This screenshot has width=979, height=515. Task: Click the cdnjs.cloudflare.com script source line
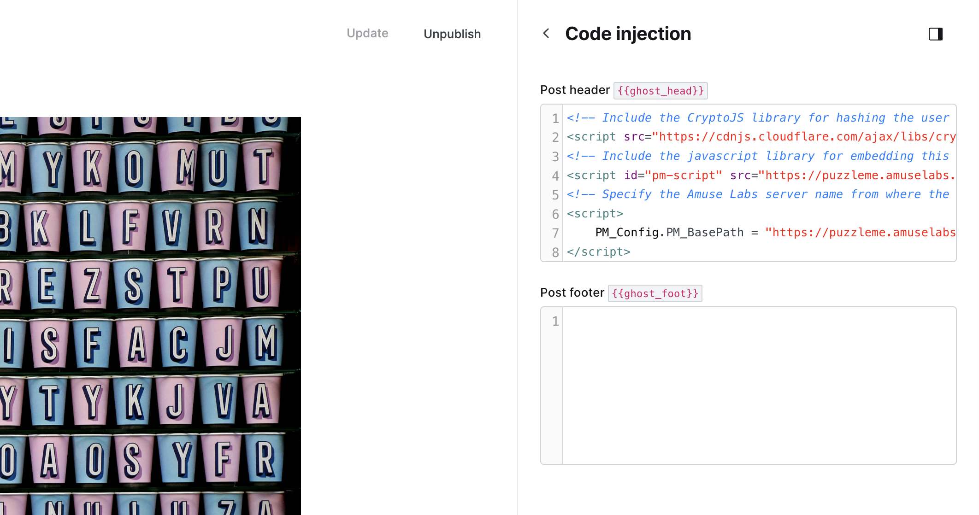[761, 137]
